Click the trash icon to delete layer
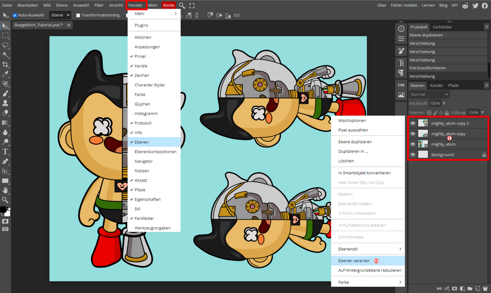 [485, 288]
